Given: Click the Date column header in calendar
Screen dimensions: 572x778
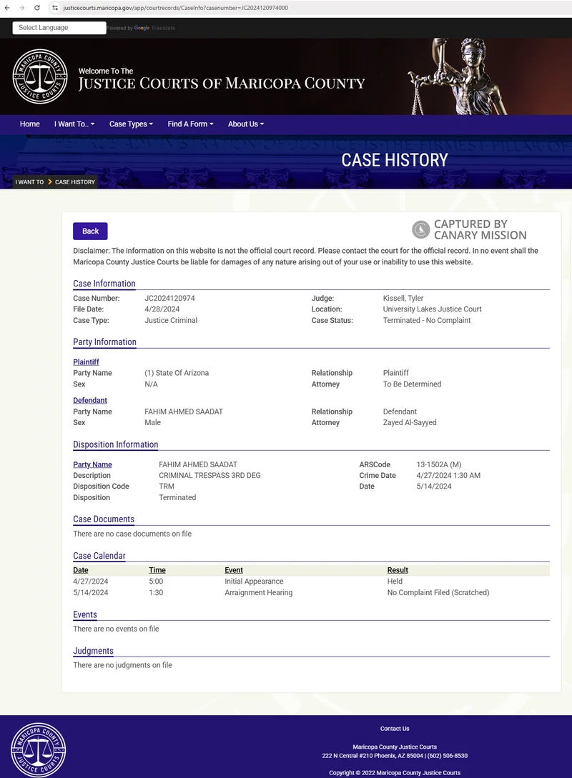Looking at the screenshot, I should tap(80, 570).
